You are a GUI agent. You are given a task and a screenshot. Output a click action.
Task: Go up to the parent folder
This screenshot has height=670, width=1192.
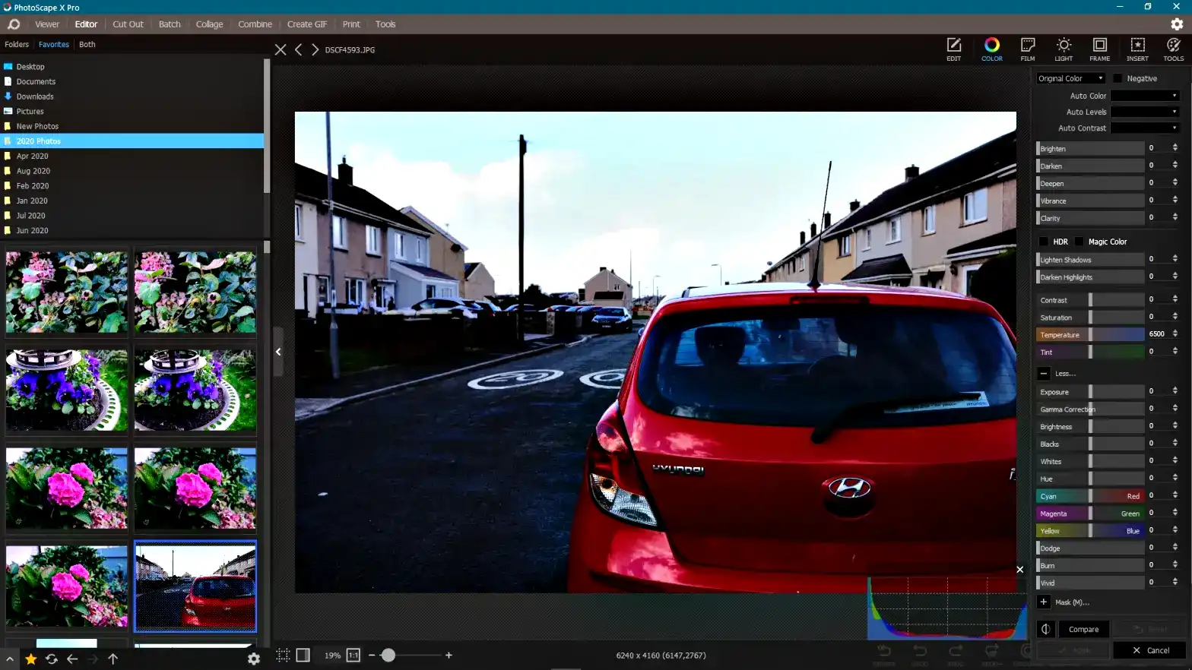[x=113, y=659]
